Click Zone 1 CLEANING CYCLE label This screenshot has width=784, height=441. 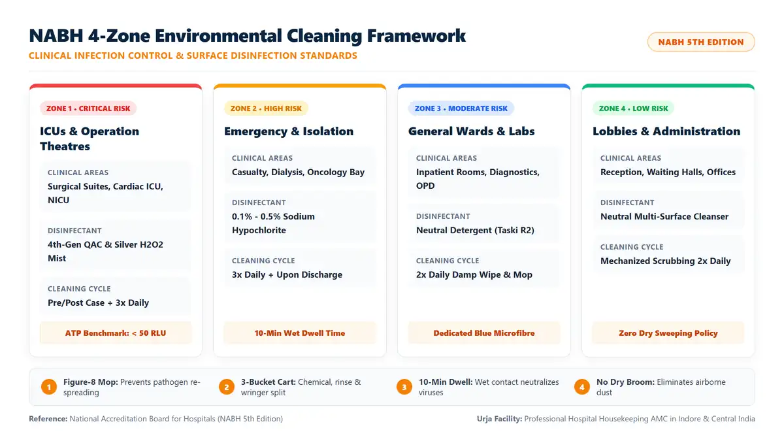pyautogui.click(x=79, y=289)
